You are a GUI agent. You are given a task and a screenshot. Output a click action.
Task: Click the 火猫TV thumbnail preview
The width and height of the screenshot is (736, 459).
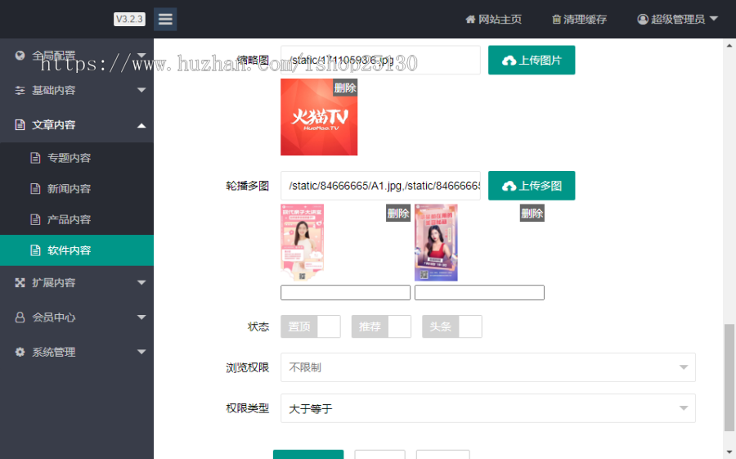[x=319, y=117]
